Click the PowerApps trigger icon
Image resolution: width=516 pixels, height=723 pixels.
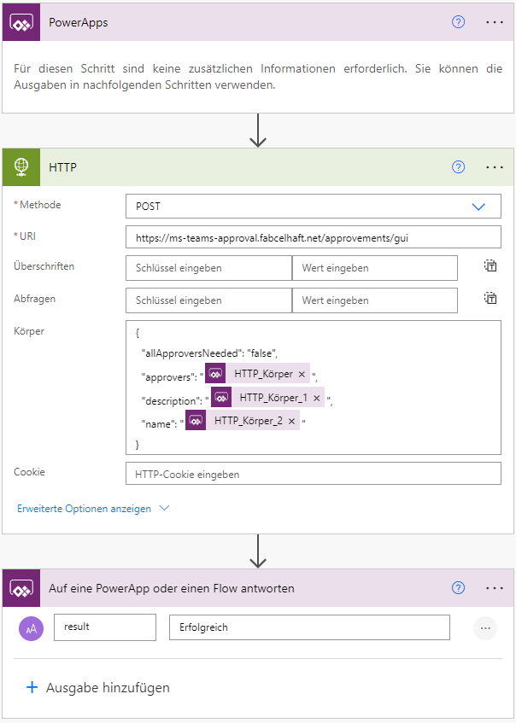(21, 21)
